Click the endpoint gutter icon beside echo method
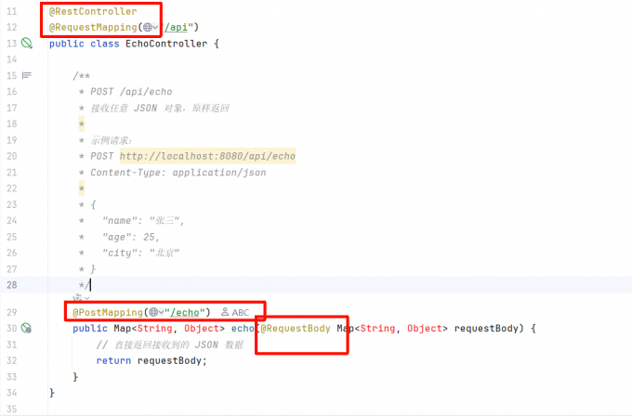The image size is (632, 416). coord(26,328)
